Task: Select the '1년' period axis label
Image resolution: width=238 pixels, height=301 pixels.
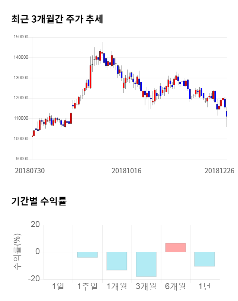Action: (x=205, y=287)
